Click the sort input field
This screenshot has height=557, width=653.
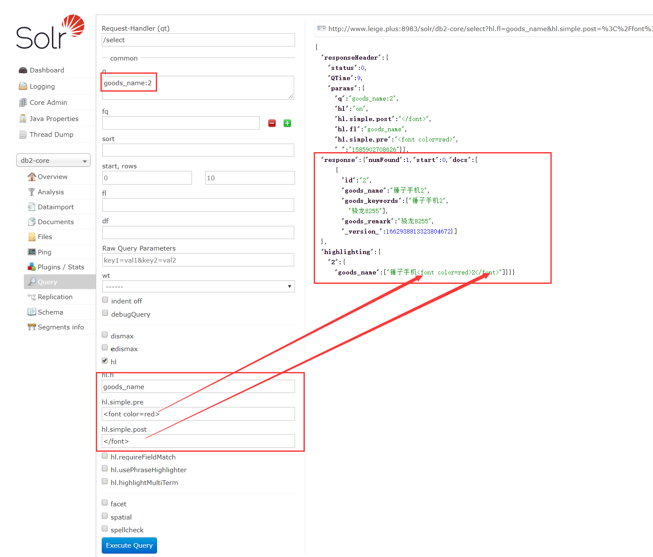click(198, 150)
